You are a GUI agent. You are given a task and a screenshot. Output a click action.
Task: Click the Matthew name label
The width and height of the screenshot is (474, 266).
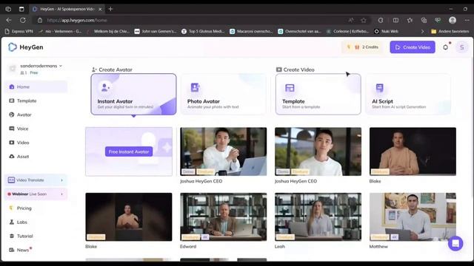point(378,246)
